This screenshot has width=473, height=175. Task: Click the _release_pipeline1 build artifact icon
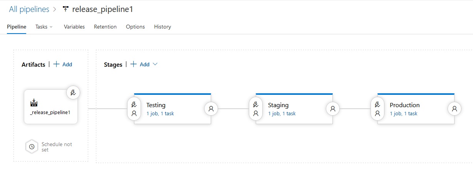[x=34, y=103]
